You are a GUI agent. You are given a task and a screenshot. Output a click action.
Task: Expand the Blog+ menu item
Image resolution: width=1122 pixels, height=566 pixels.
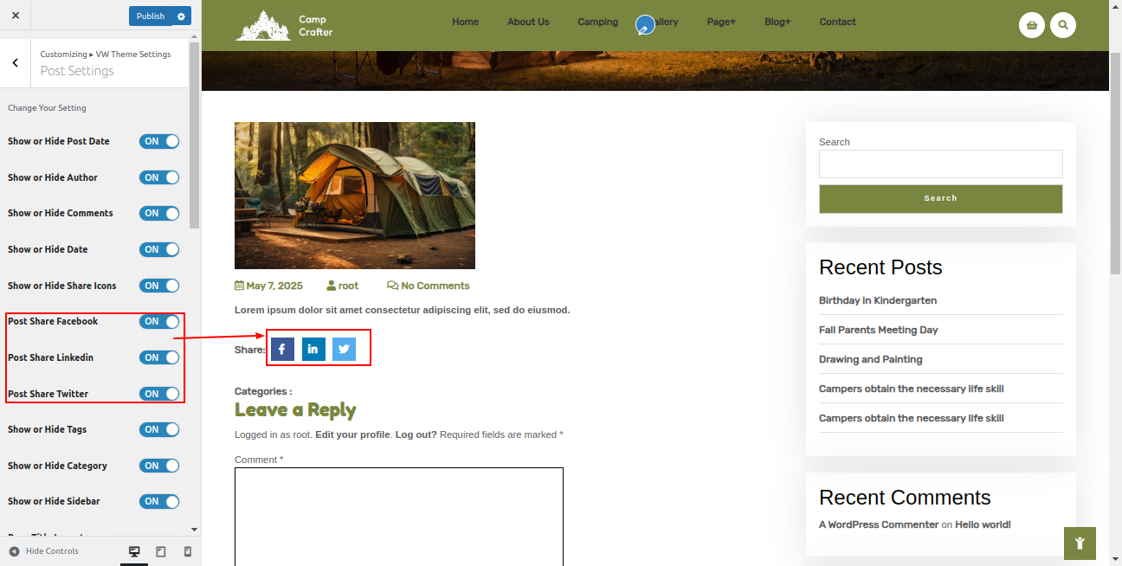click(777, 22)
